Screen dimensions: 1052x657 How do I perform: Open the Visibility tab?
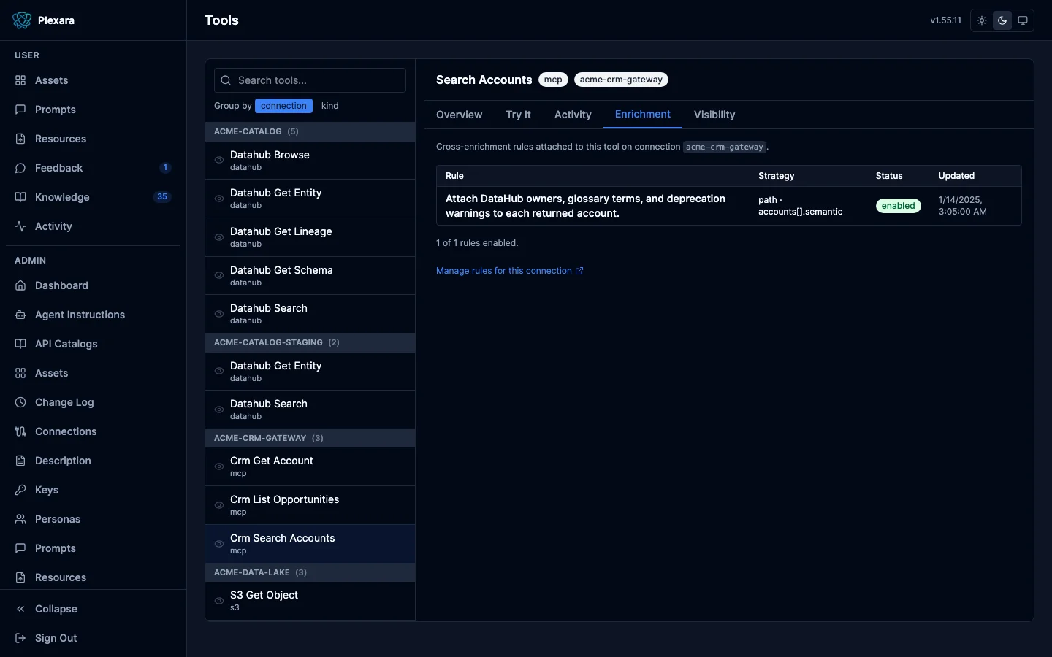pyautogui.click(x=714, y=115)
